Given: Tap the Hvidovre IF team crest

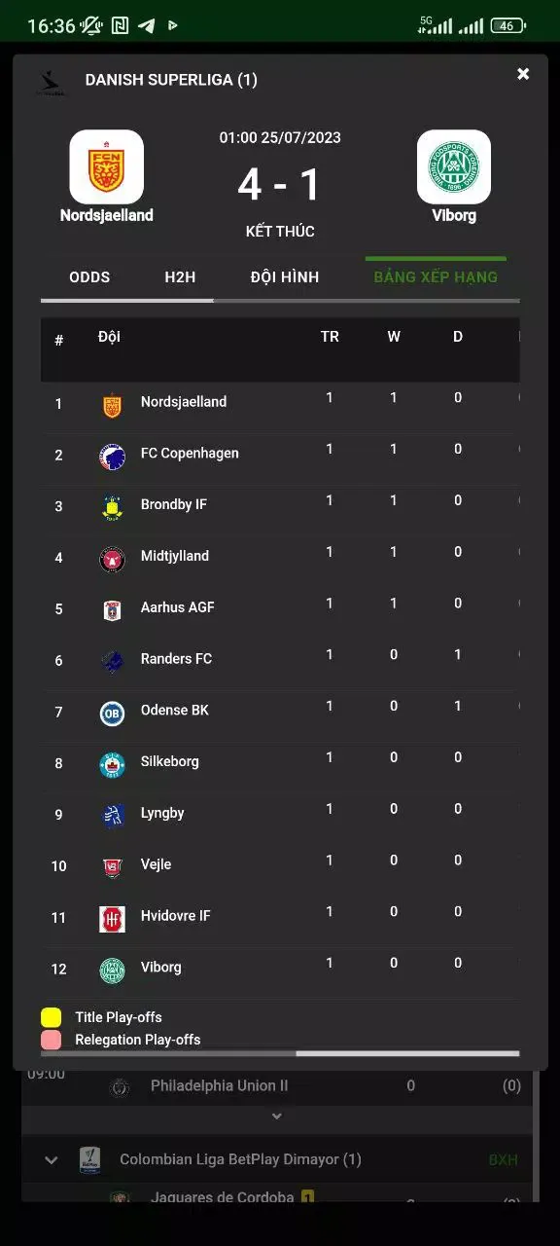Looking at the screenshot, I should click(113, 919).
